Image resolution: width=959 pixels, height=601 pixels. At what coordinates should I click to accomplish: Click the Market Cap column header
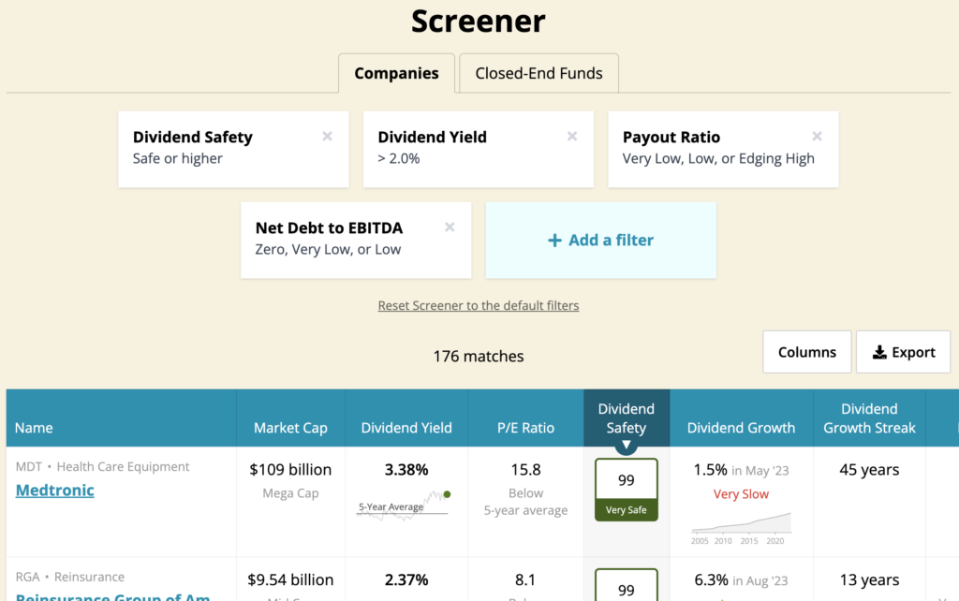(290, 428)
